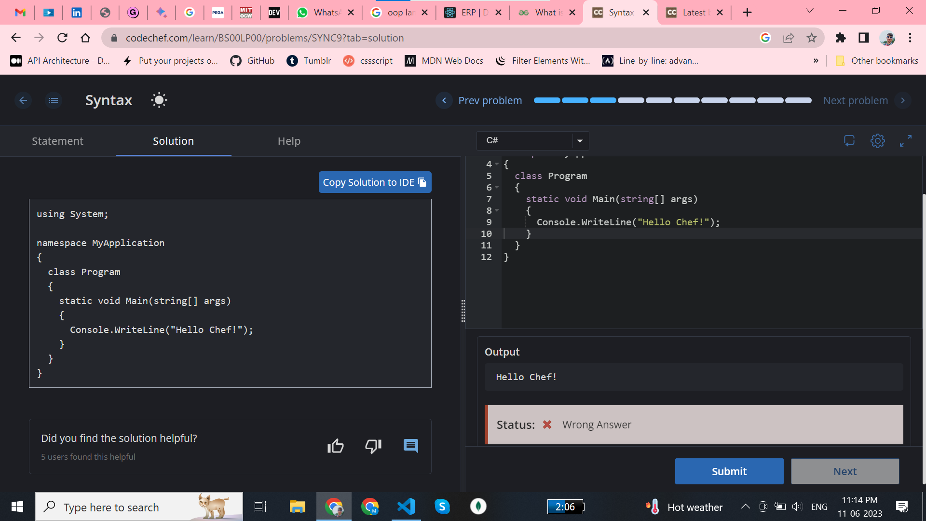Switch to the Statement tab
Screen dimensions: 926x521
click(x=57, y=141)
